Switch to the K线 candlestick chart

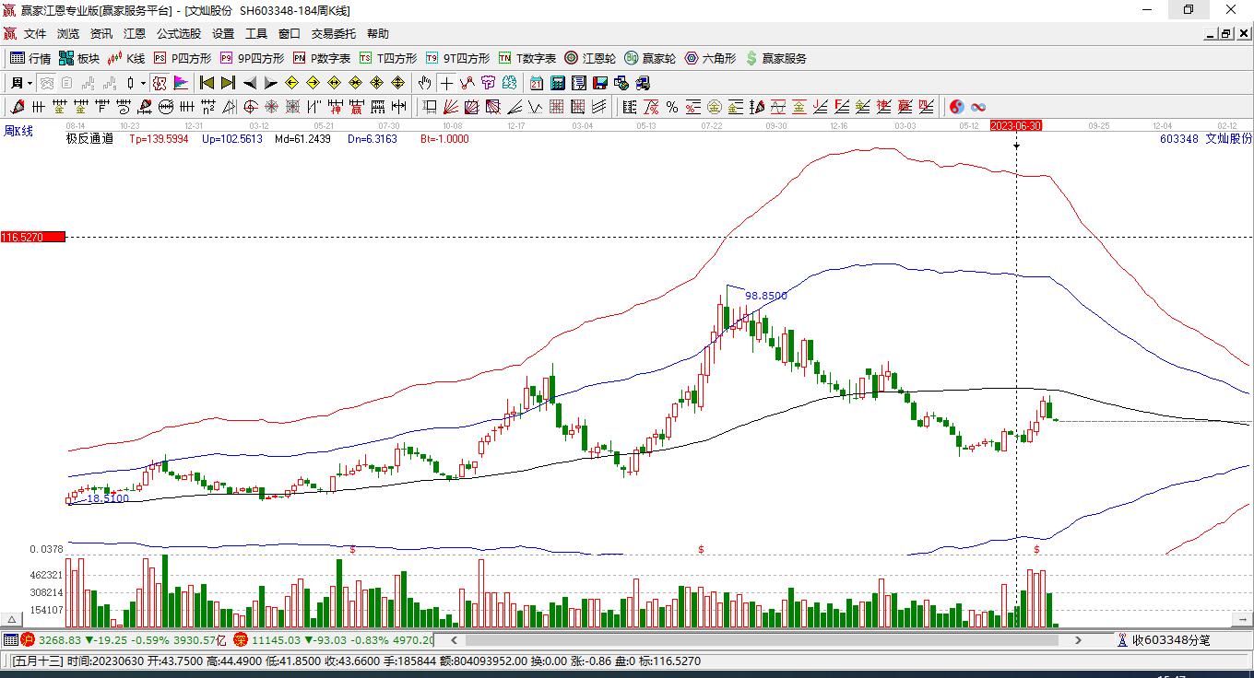[x=126, y=58]
